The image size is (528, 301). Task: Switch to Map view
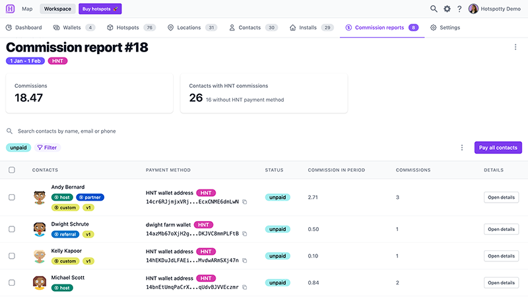27,9
